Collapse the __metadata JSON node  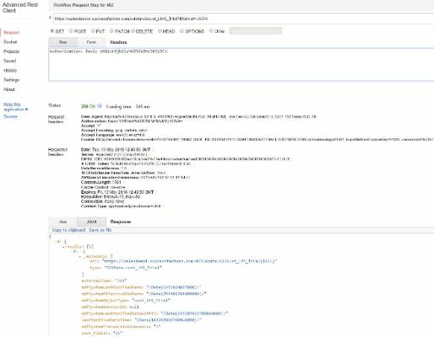click(80, 256)
